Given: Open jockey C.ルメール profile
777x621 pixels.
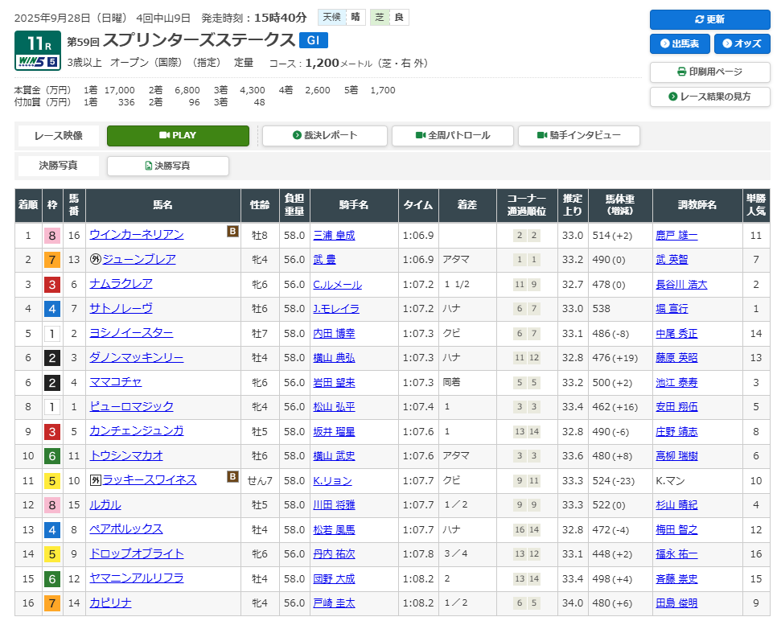Looking at the screenshot, I should tap(337, 284).
